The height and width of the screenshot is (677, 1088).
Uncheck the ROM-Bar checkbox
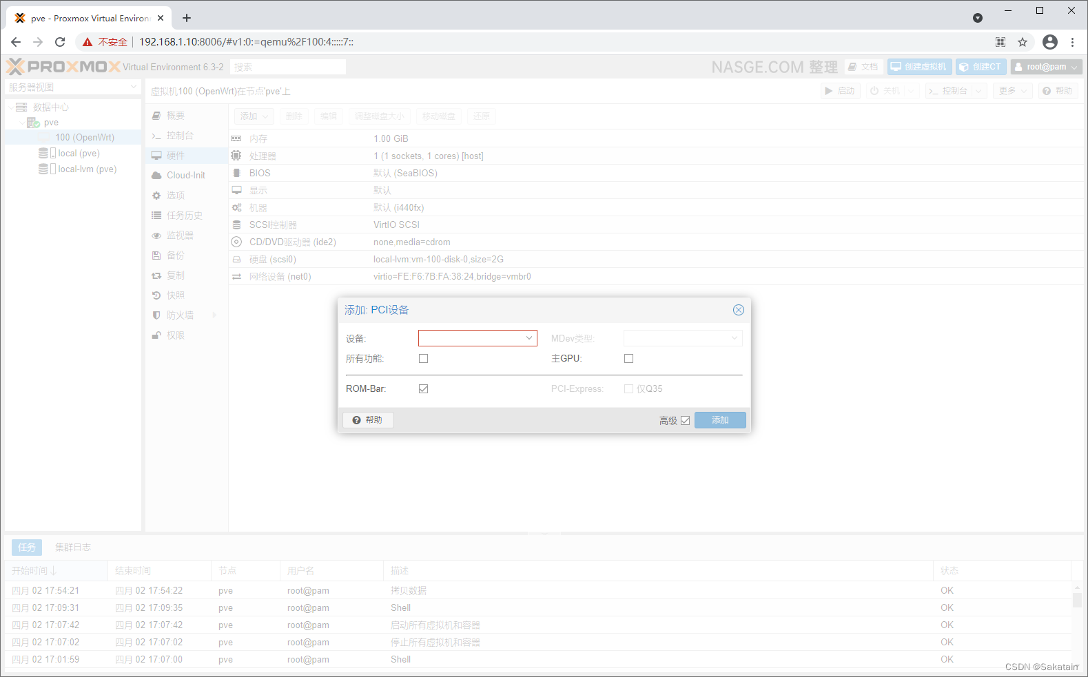point(423,389)
